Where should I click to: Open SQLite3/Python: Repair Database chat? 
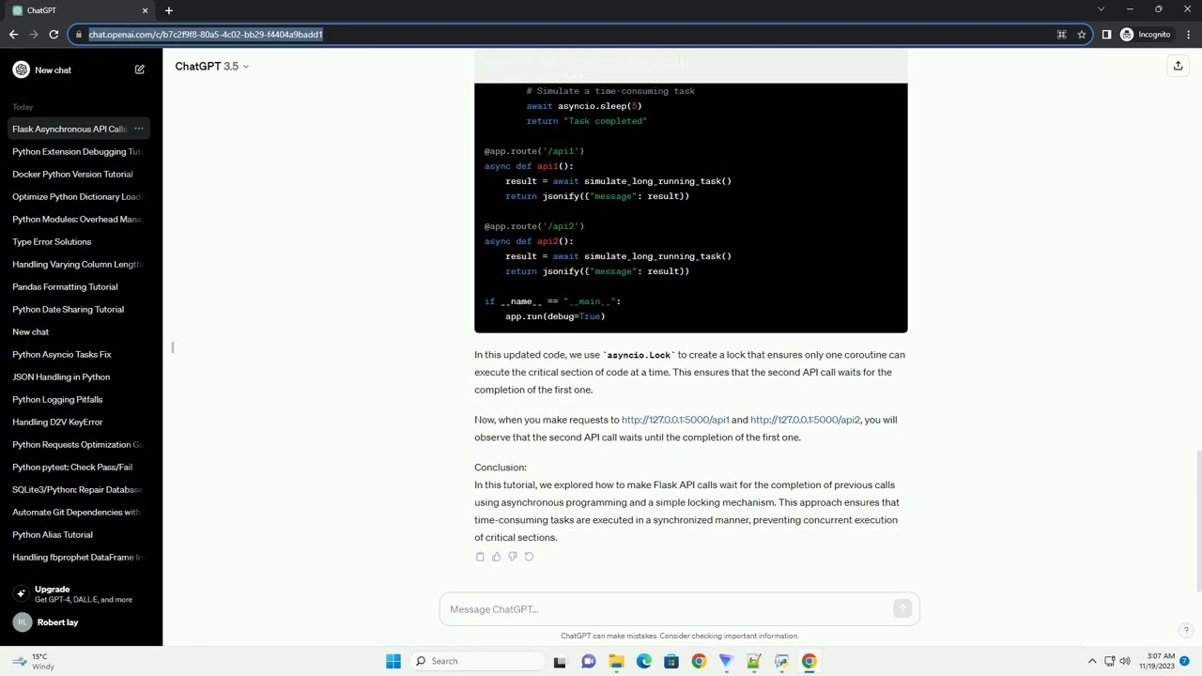(77, 489)
